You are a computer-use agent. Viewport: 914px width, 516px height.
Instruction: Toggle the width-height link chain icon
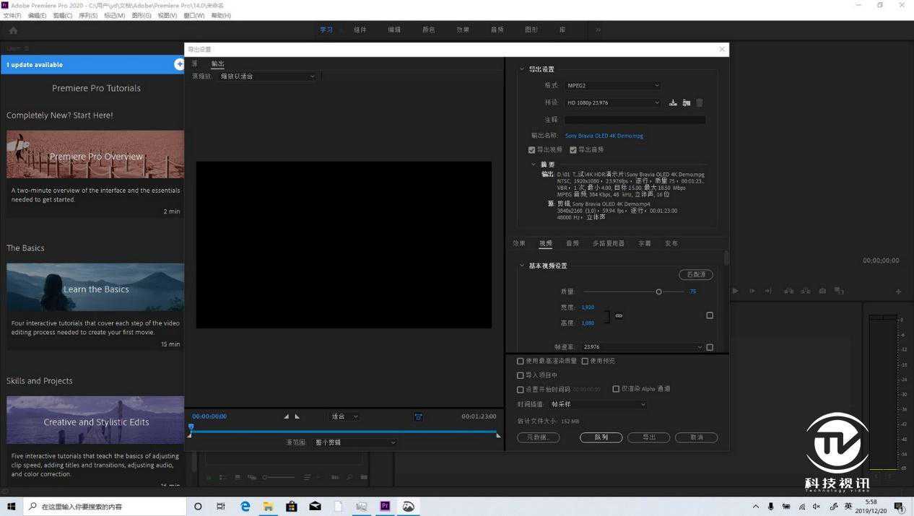coord(619,315)
